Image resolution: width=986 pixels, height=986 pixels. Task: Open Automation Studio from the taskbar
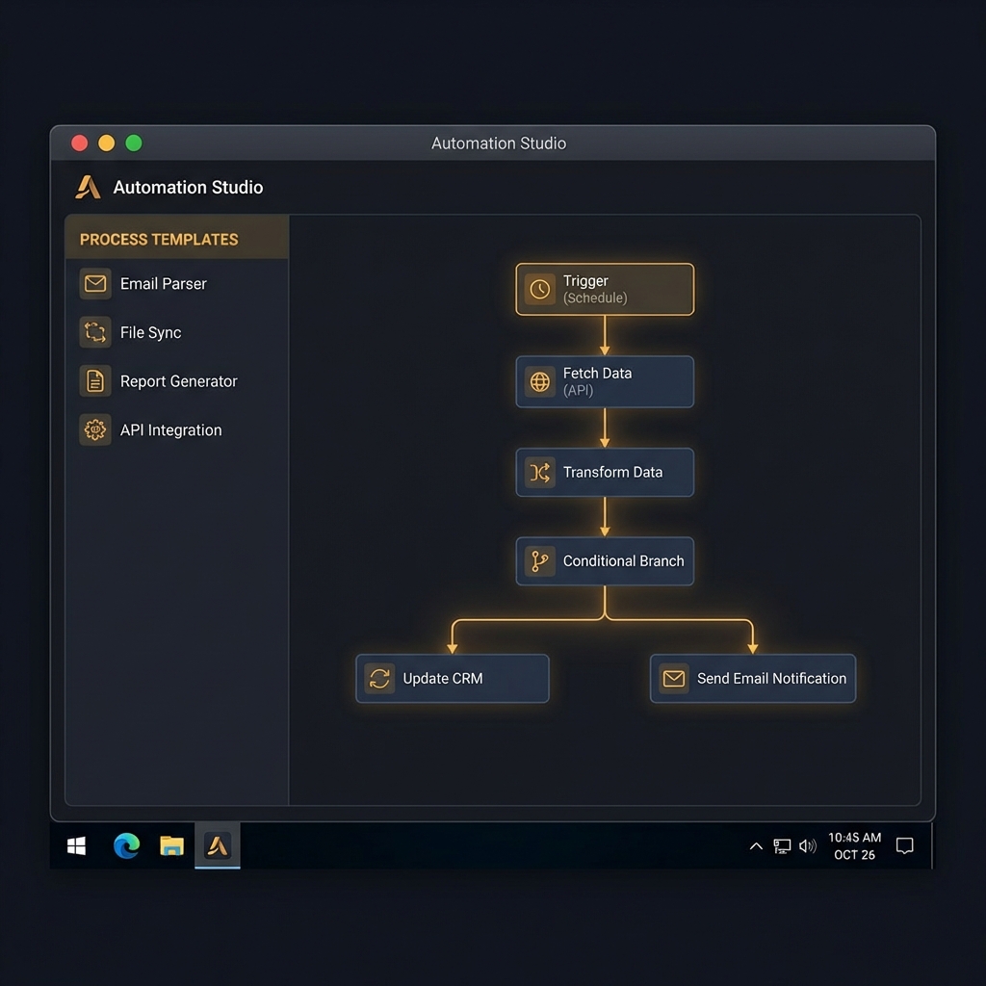click(x=217, y=845)
